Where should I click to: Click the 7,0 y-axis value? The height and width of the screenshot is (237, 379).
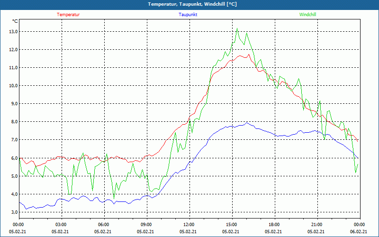pos(13,140)
